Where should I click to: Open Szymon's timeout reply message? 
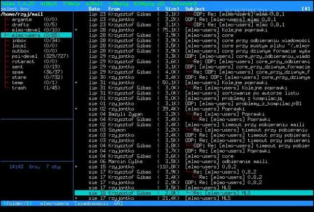click(194, 130)
